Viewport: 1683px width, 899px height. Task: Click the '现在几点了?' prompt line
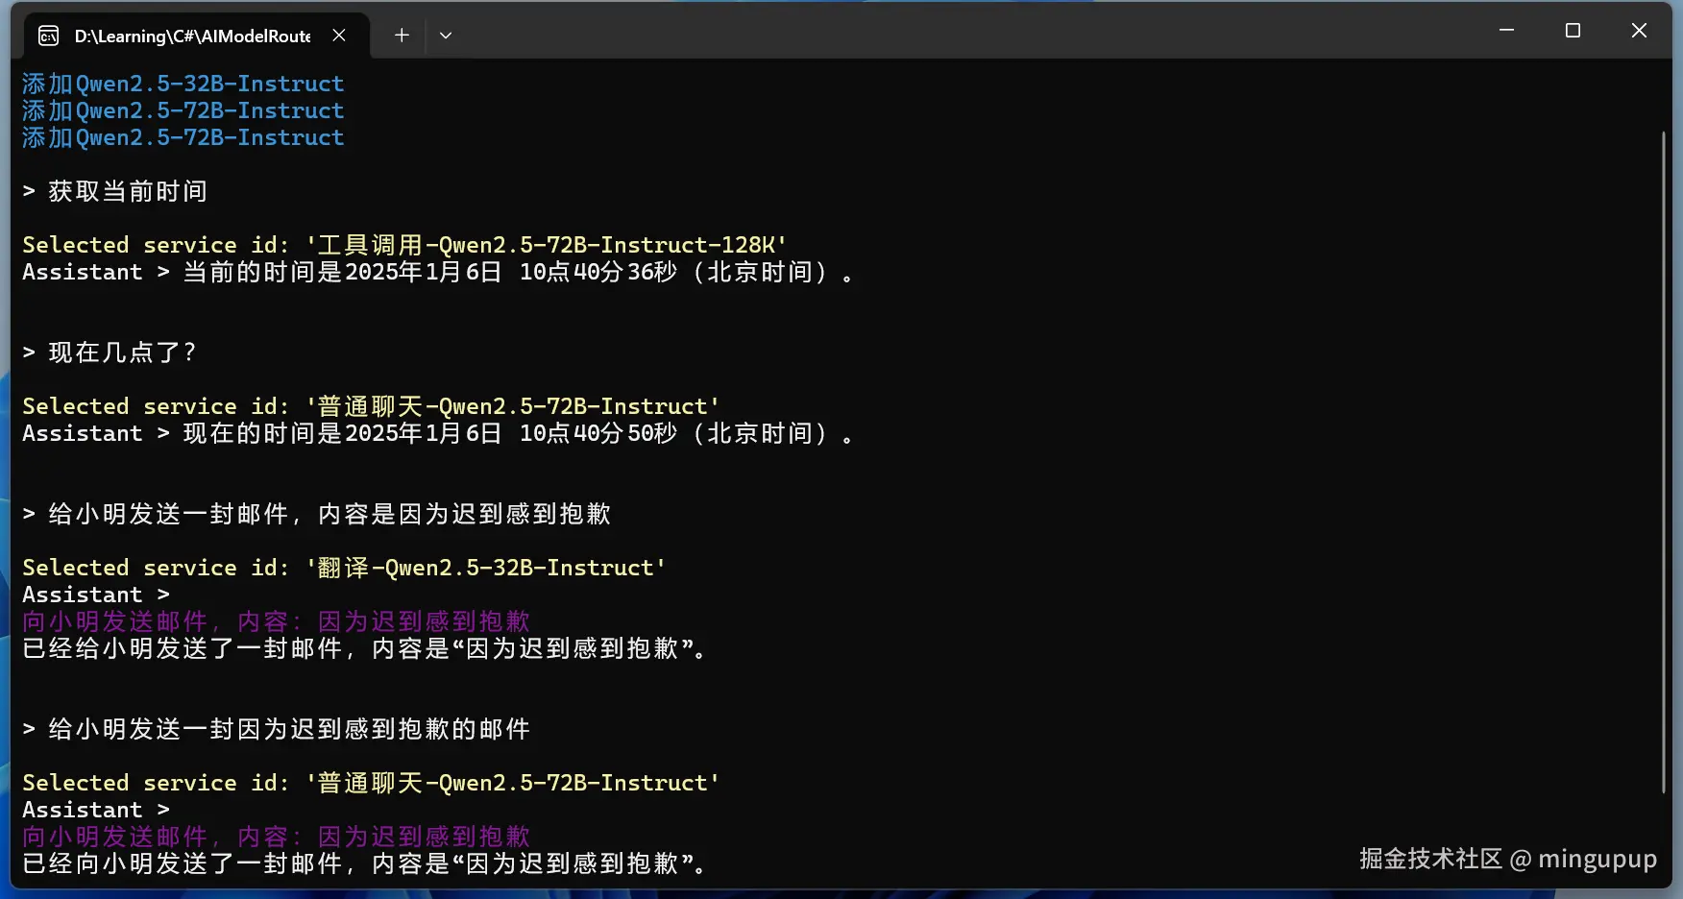pos(120,352)
